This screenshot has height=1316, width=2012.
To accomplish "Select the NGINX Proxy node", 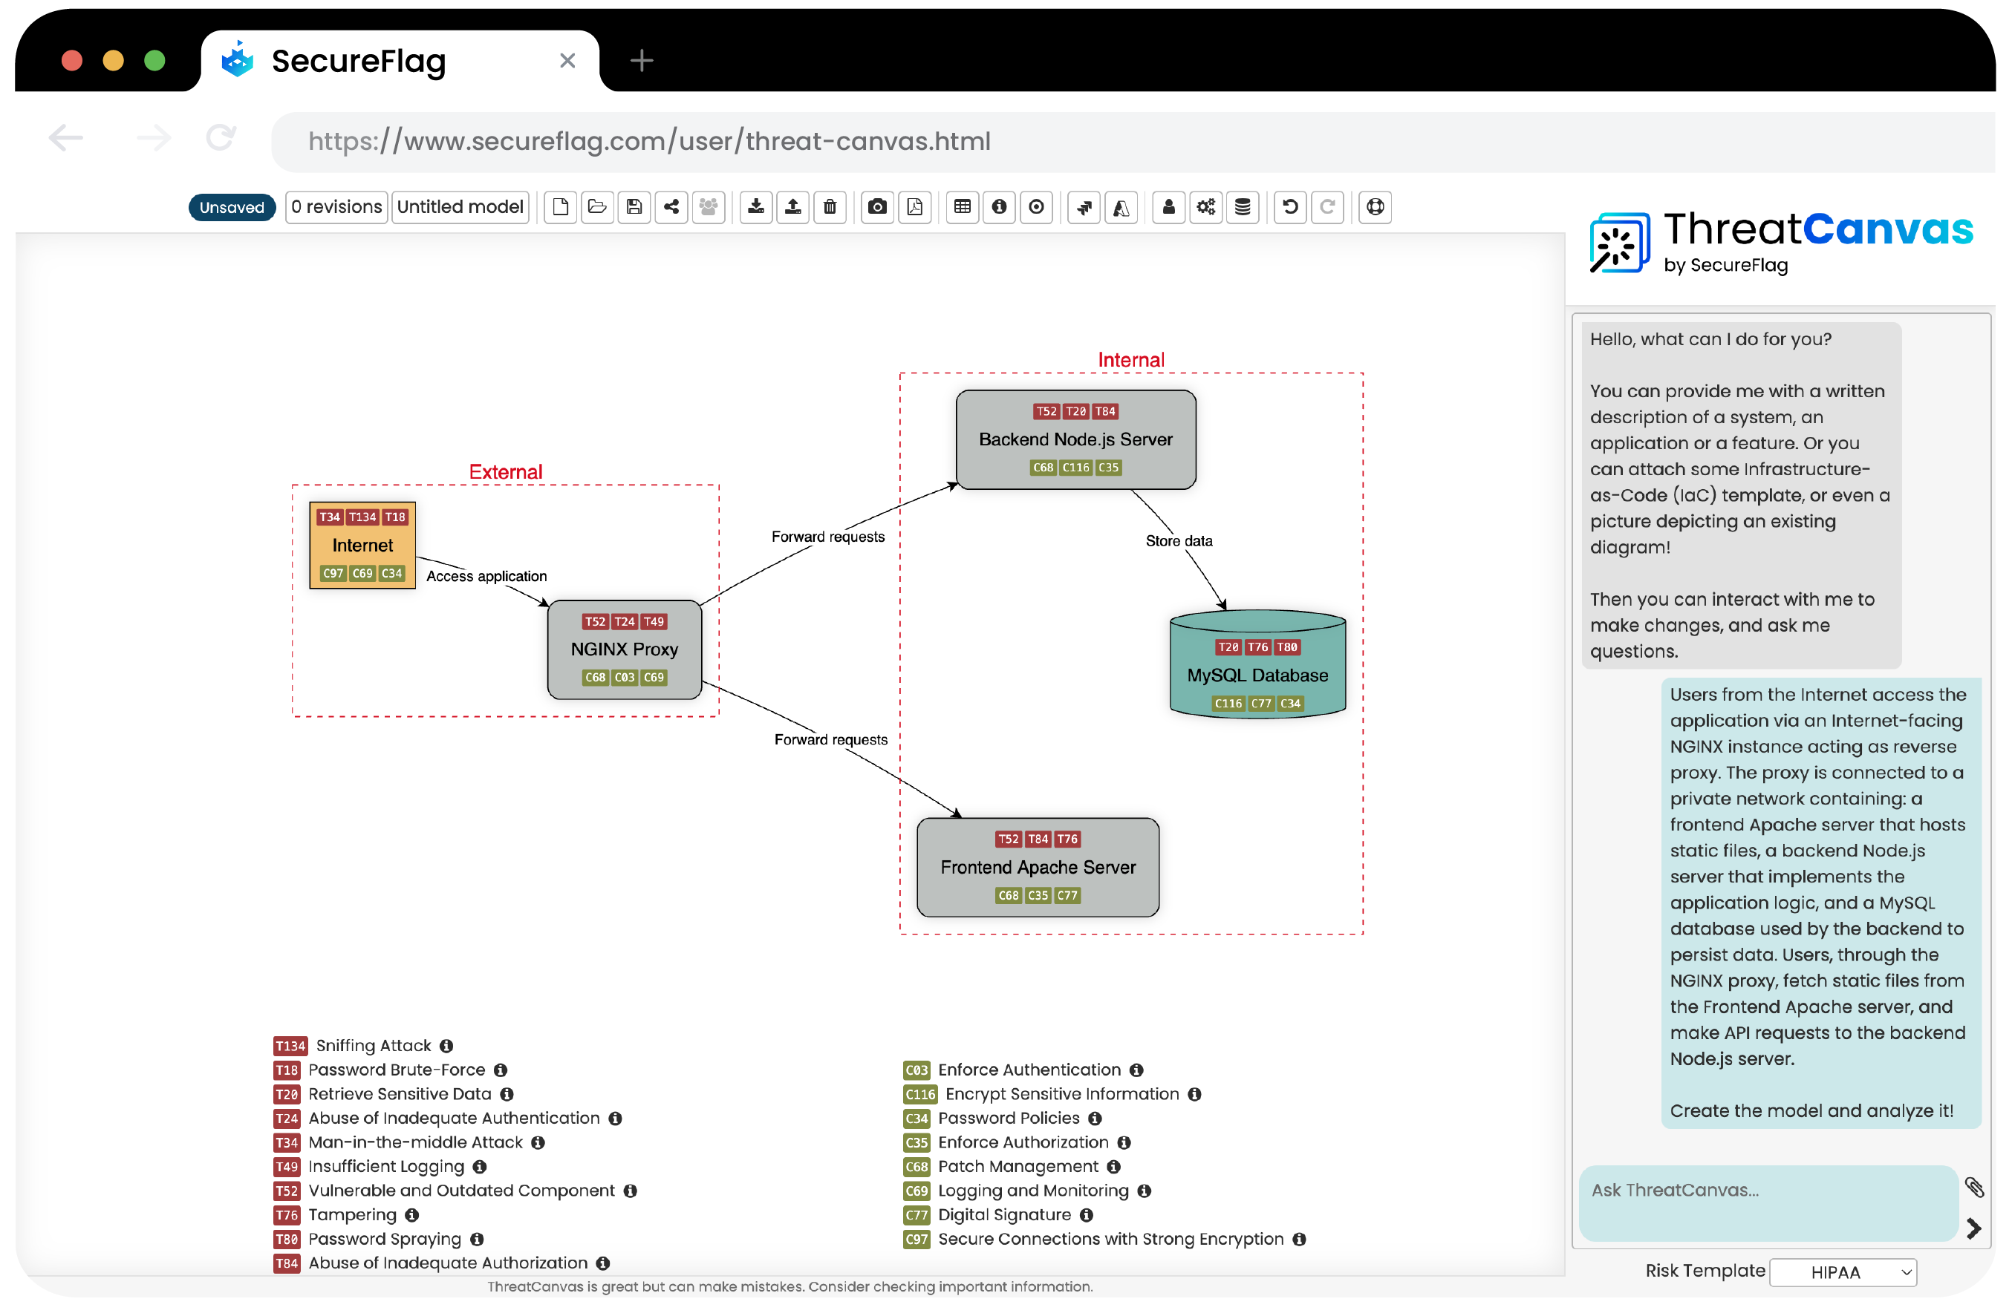I will tap(625, 649).
